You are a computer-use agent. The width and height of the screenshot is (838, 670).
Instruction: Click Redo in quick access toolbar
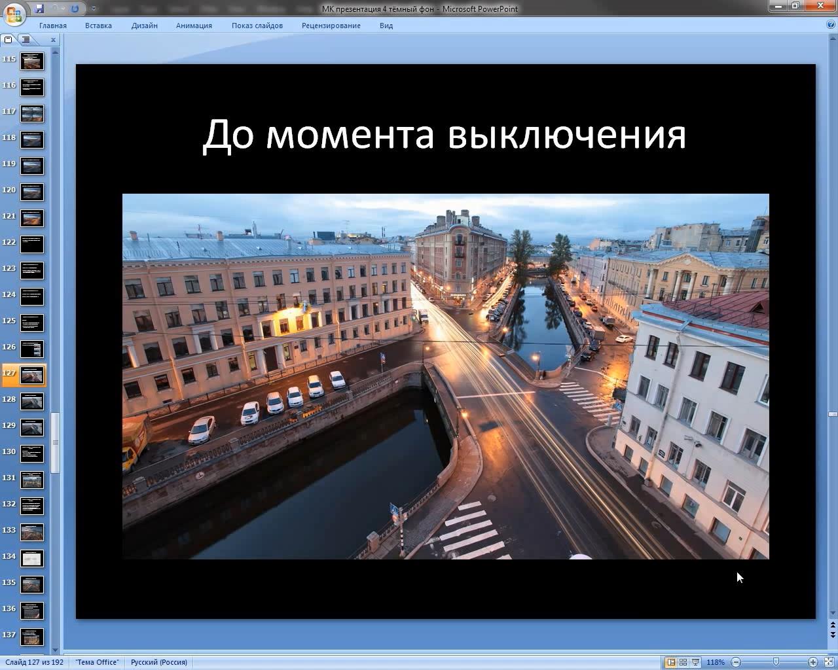click(x=75, y=9)
